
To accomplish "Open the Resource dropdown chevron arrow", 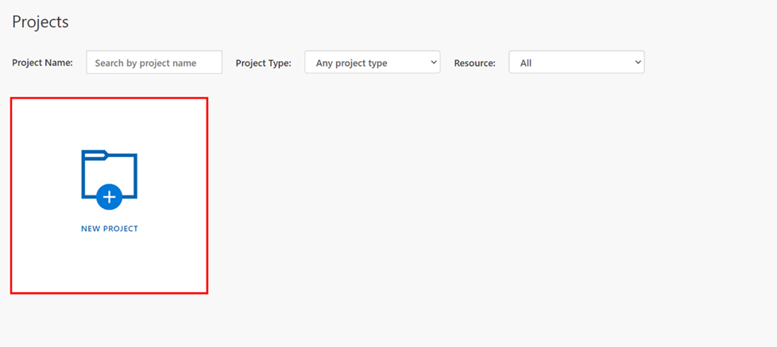I will (638, 62).
